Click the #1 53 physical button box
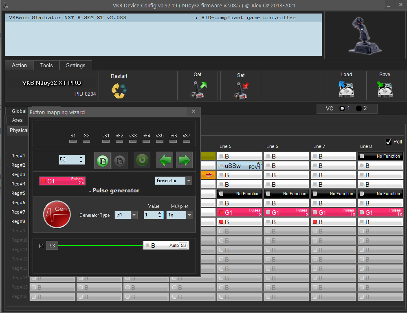This screenshot has height=313, width=407. pyautogui.click(x=52, y=245)
